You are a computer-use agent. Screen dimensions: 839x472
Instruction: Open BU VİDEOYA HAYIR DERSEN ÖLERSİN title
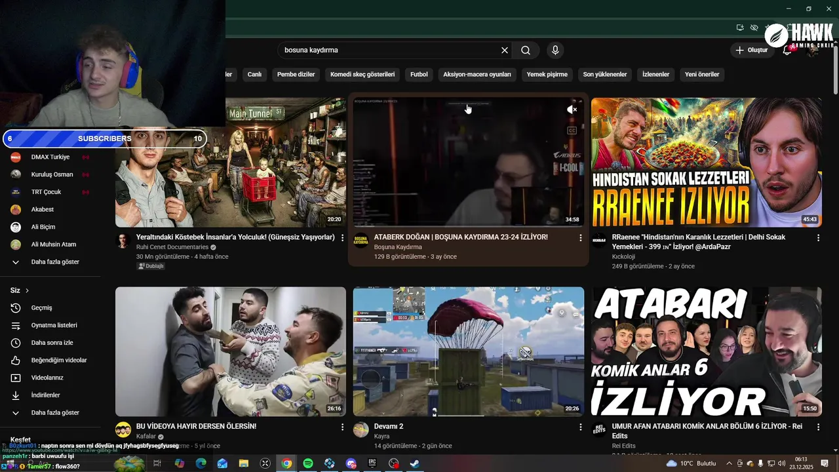(196, 427)
